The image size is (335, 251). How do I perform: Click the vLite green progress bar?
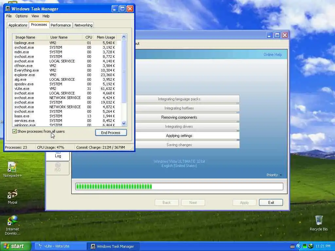click(179, 186)
